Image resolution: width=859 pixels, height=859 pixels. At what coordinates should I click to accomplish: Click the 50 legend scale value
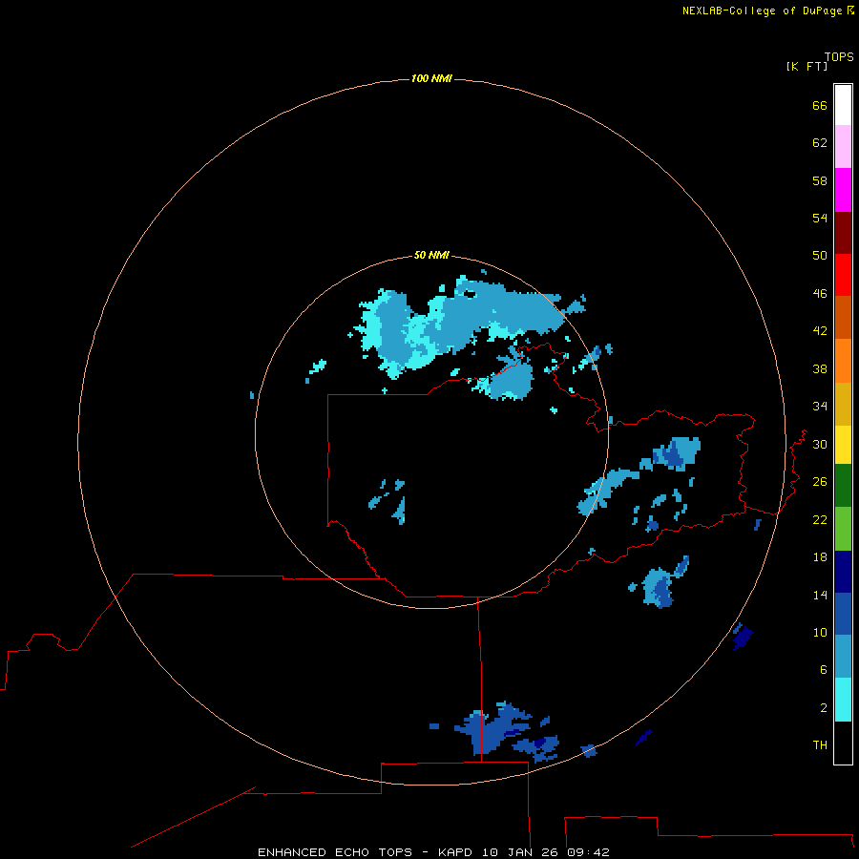click(820, 256)
